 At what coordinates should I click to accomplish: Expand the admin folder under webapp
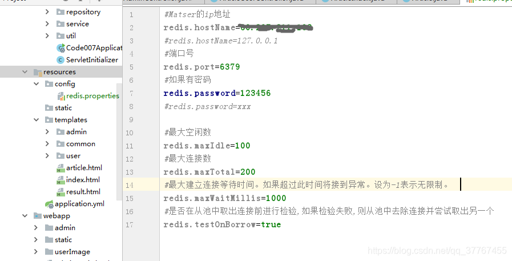(36, 228)
